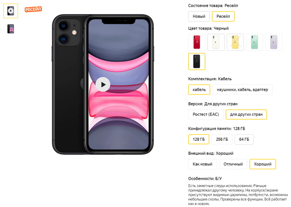Choose наушники, кабель, адаптер kit
291x207 pixels.
click(242, 90)
